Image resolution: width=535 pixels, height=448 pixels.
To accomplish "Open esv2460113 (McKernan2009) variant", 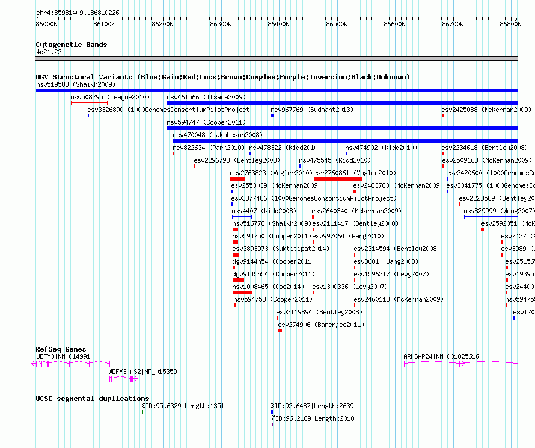I will tap(399, 299).
